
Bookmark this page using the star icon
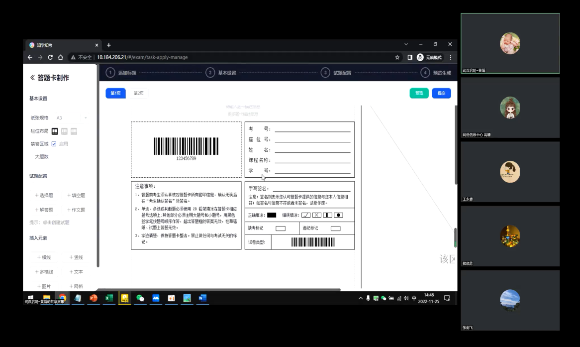click(x=397, y=57)
